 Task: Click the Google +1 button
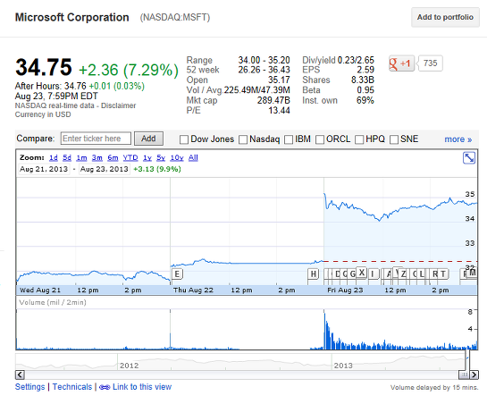(401, 63)
